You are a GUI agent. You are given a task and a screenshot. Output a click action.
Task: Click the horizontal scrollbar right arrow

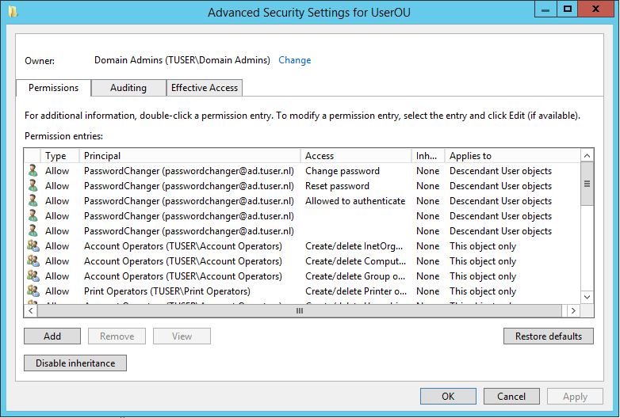pyautogui.click(x=574, y=311)
